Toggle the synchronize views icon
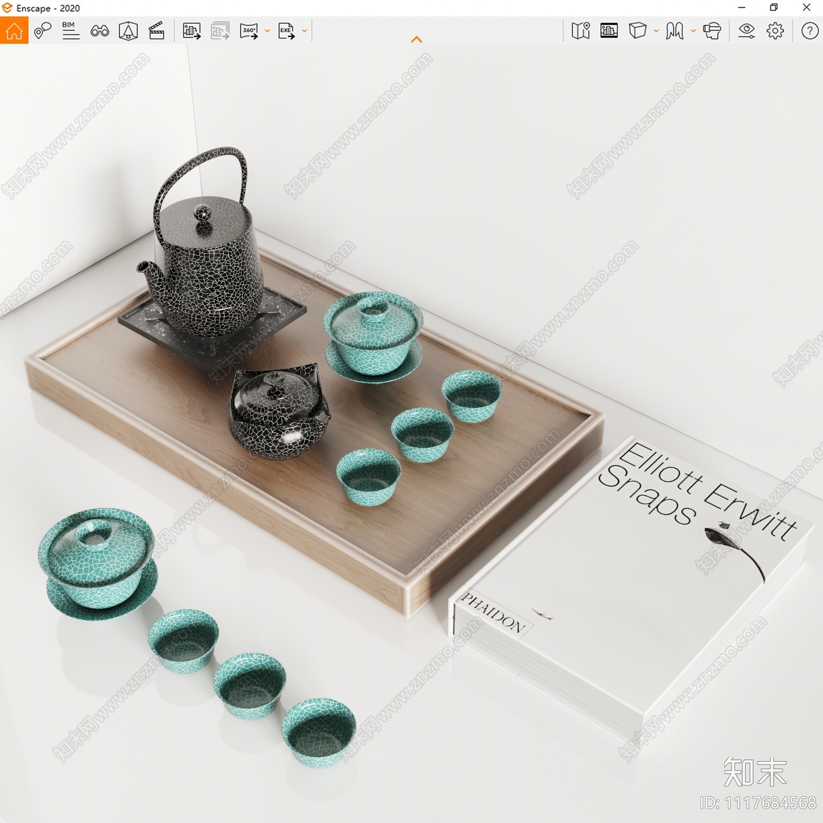The width and height of the screenshot is (823, 823). point(128,31)
